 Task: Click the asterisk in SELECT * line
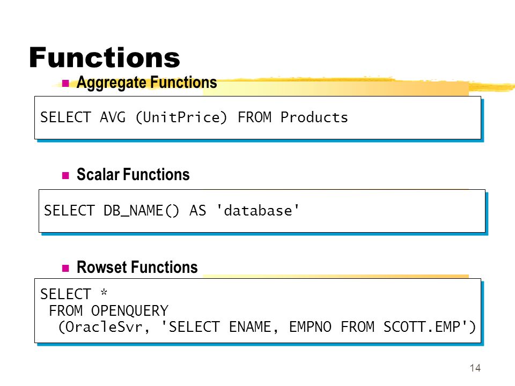[x=104, y=292]
